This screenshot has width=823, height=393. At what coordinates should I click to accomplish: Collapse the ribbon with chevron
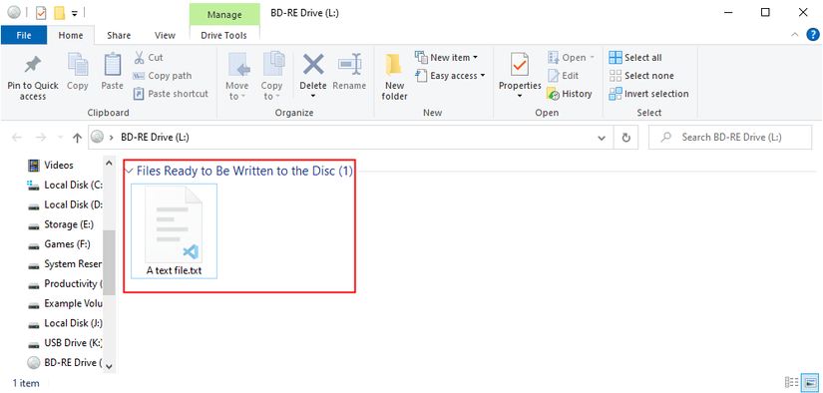tap(795, 35)
